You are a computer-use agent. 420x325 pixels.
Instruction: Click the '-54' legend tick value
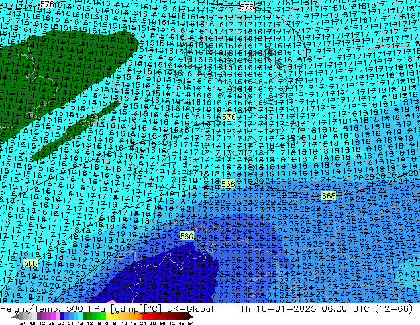[21, 324]
